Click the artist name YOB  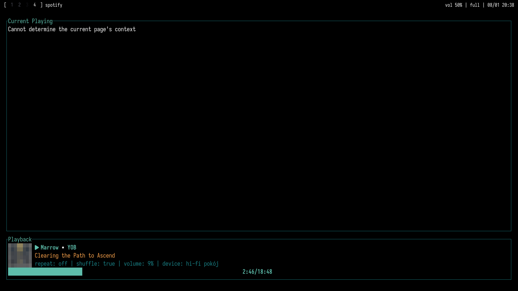tap(72, 248)
